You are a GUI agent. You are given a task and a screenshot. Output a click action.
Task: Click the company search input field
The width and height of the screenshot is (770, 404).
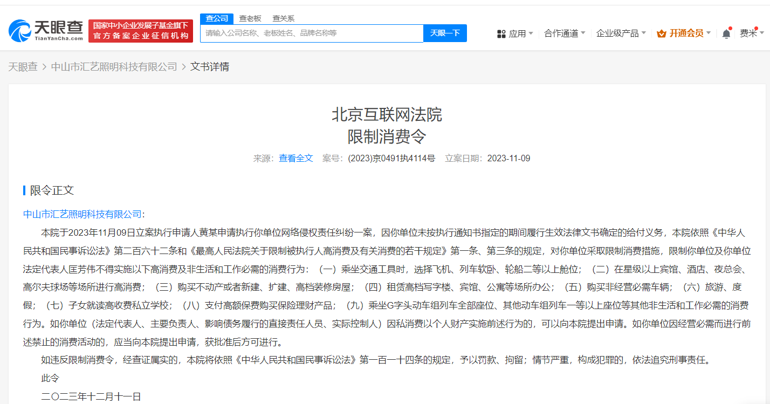coord(313,33)
